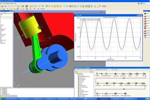This screenshot has width=150, height=100.
Task: Open Simulations in the right workspace panel
Action: tap(147, 31)
